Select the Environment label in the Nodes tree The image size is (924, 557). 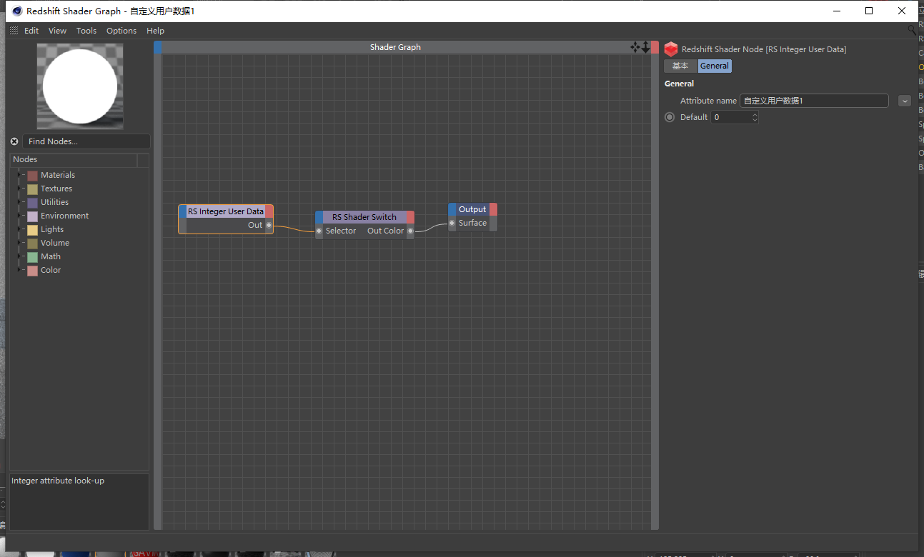(x=65, y=216)
